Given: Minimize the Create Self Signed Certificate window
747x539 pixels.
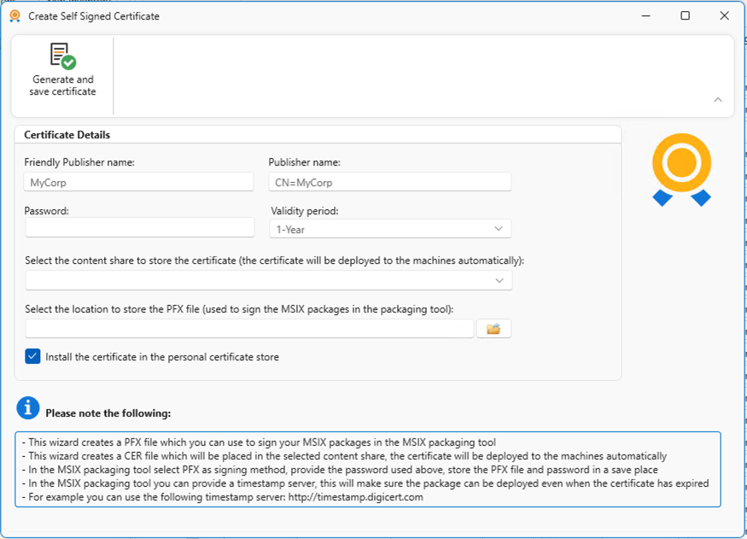Looking at the screenshot, I should 645,16.
